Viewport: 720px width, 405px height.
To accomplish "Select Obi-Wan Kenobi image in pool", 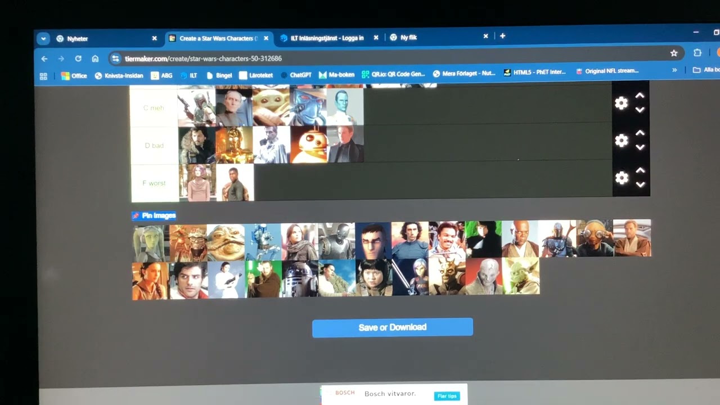I will pyautogui.click(x=632, y=238).
